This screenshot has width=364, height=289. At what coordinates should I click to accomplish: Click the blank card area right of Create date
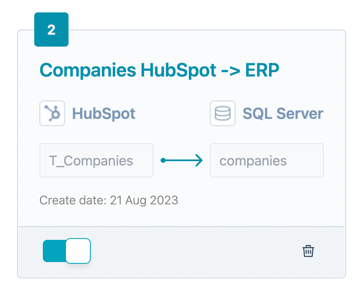pos(257,200)
